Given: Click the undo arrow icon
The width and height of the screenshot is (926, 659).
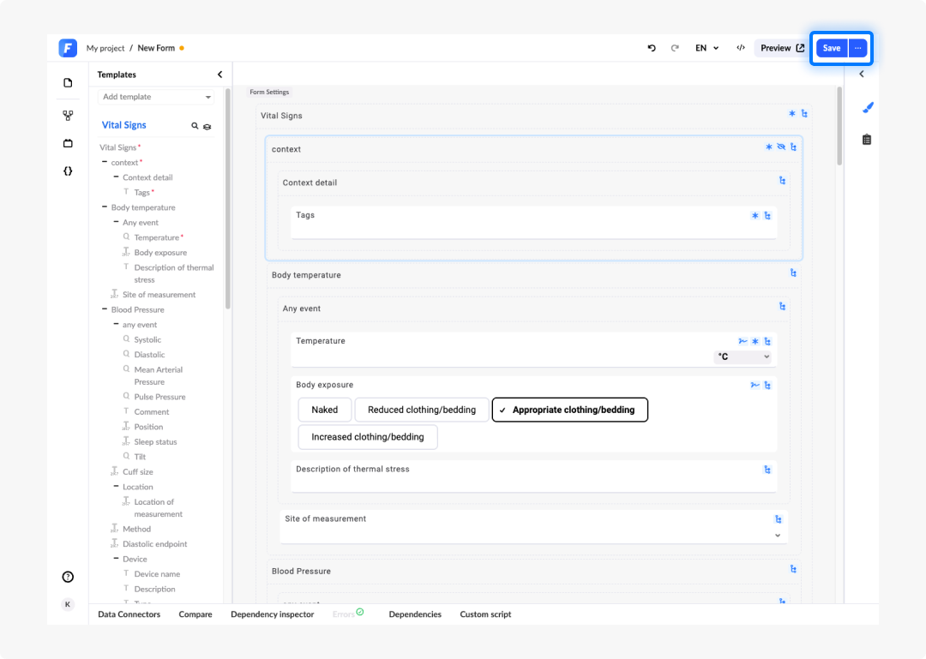Looking at the screenshot, I should (652, 48).
